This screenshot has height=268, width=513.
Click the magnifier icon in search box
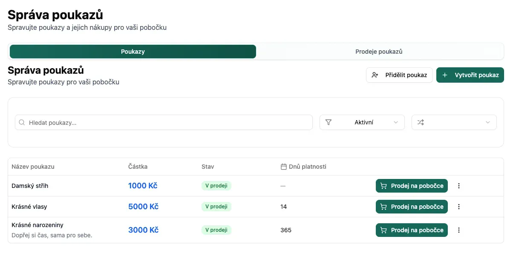pos(22,122)
